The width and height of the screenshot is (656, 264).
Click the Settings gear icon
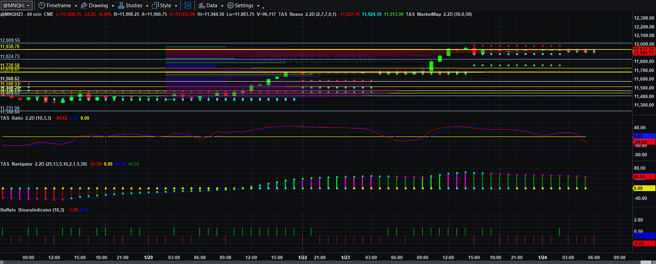coord(230,5)
